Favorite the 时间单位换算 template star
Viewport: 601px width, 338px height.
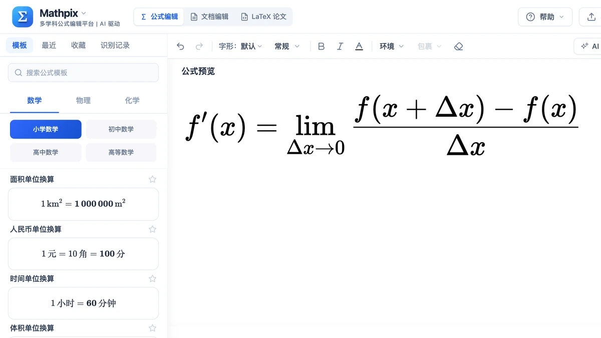click(x=153, y=278)
